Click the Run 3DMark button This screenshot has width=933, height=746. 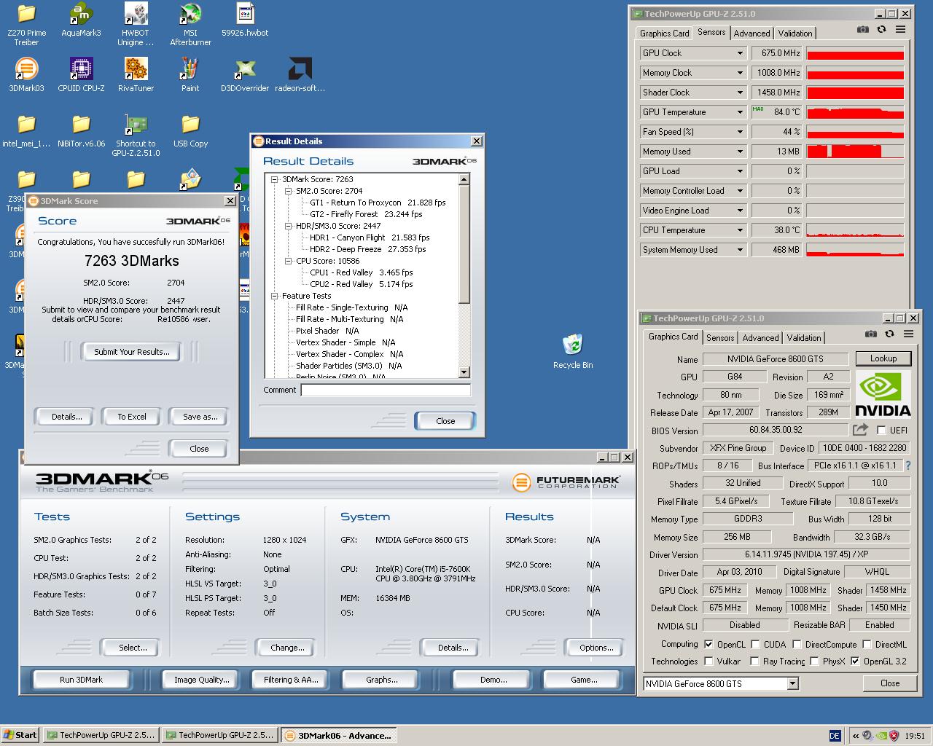(81, 680)
